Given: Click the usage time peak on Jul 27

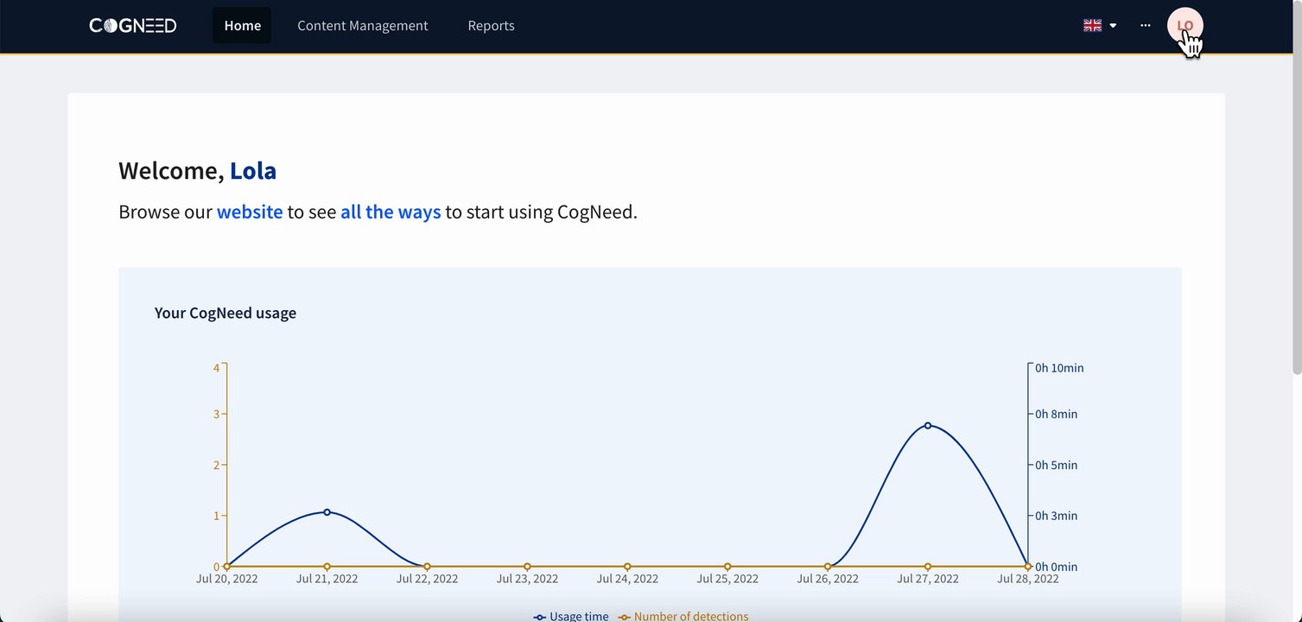Looking at the screenshot, I should [928, 425].
